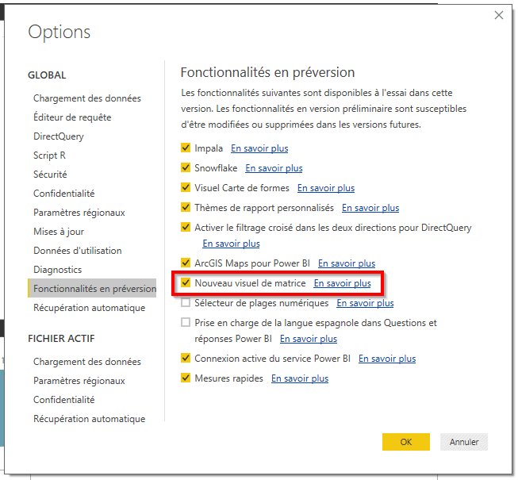Toggle the Snowflake checkbox

tap(186, 168)
